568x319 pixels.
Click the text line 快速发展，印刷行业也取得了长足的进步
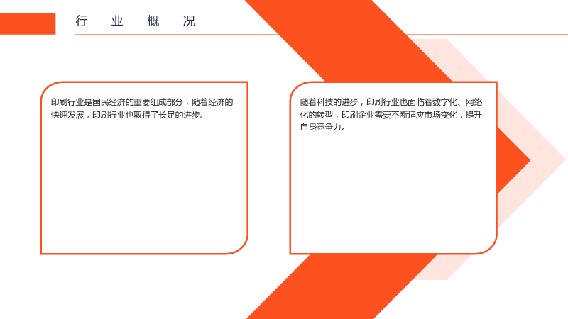pyautogui.click(x=128, y=115)
